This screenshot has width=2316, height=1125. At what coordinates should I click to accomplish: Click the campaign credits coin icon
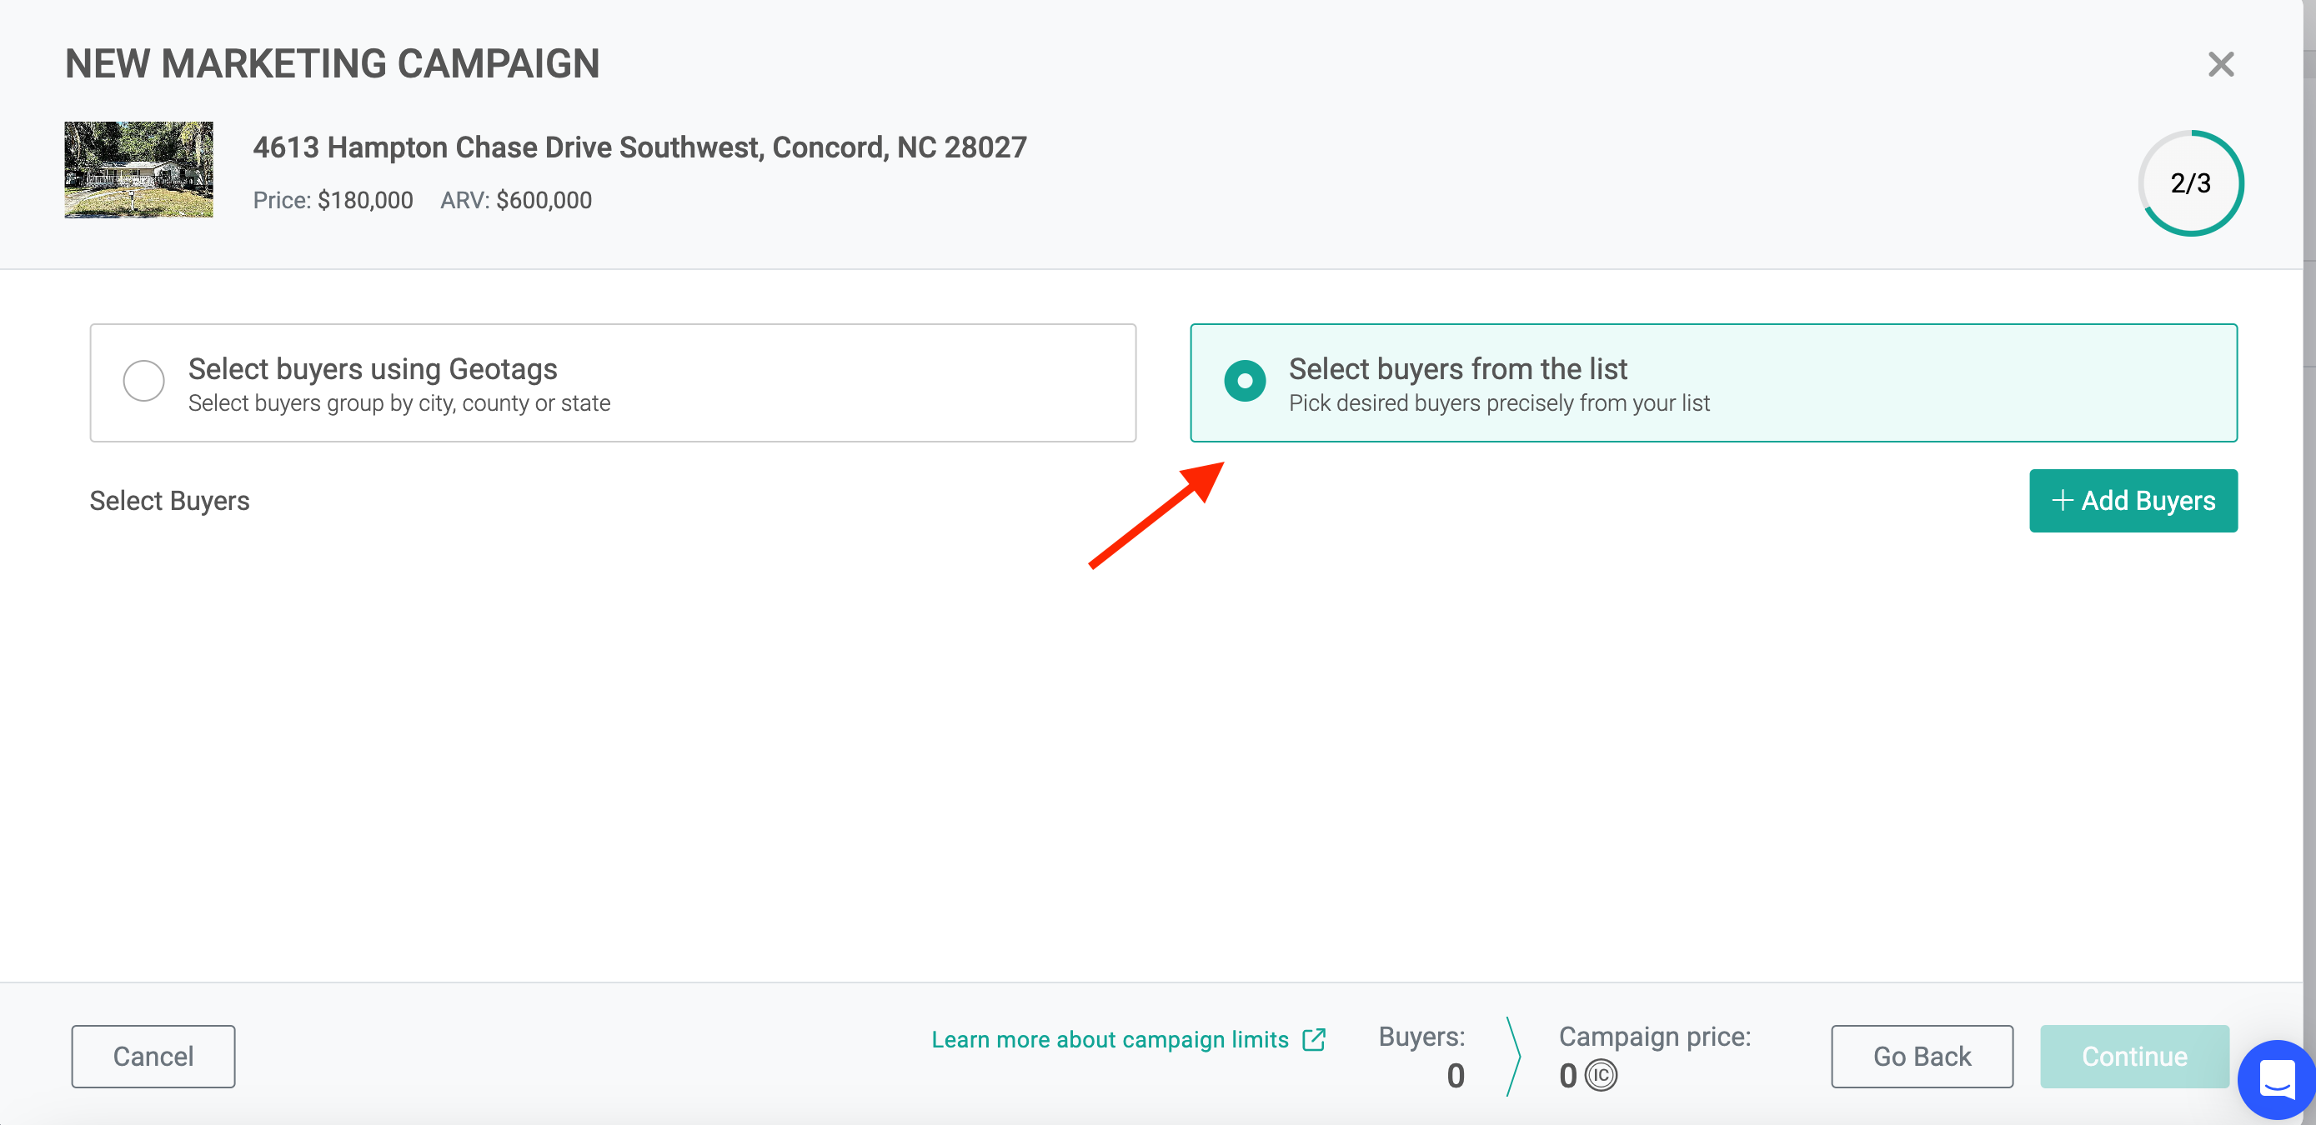click(1601, 1076)
